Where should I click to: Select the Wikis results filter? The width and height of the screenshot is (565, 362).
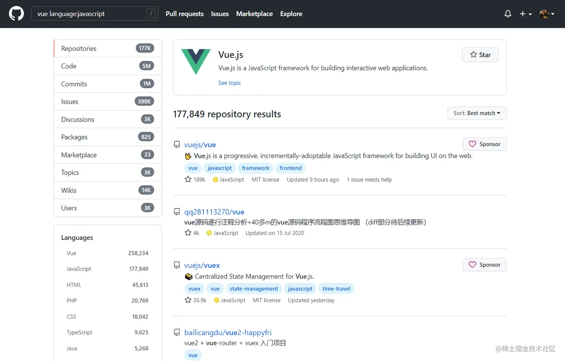coord(108,190)
